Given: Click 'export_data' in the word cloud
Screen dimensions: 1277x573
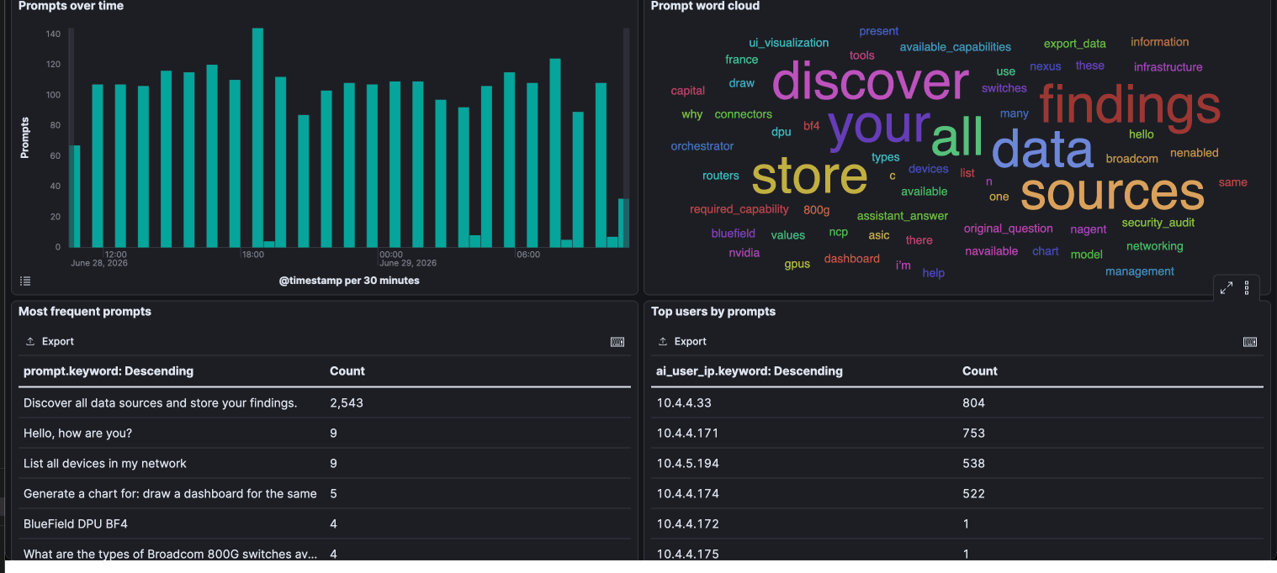Looking at the screenshot, I should coord(1075,44).
